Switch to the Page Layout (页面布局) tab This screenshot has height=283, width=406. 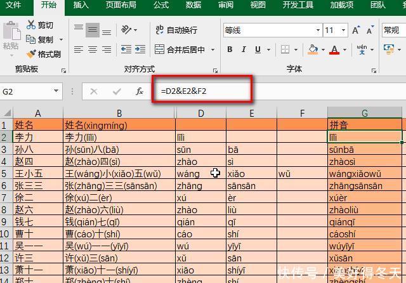(121, 4)
